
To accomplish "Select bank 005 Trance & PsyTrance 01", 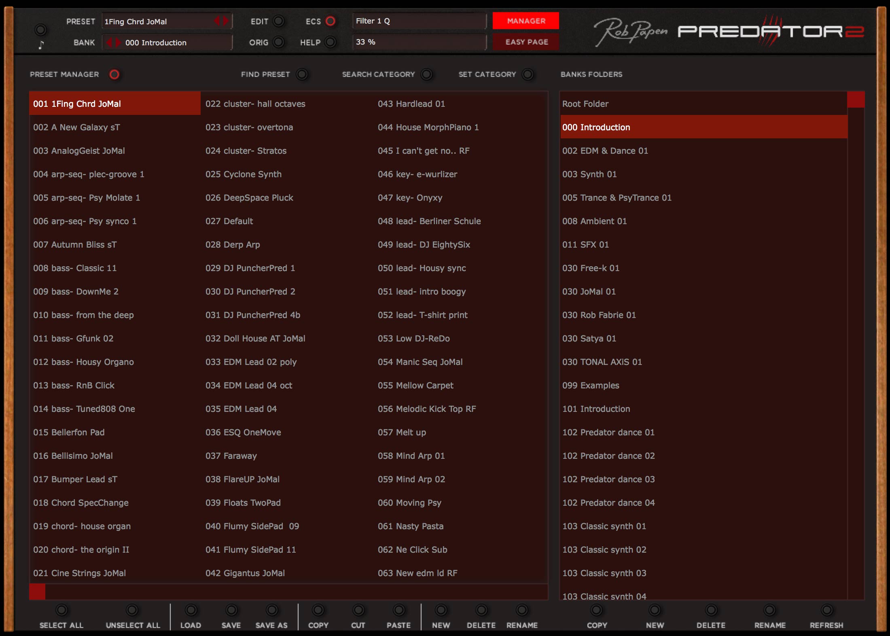I will tap(704, 197).
